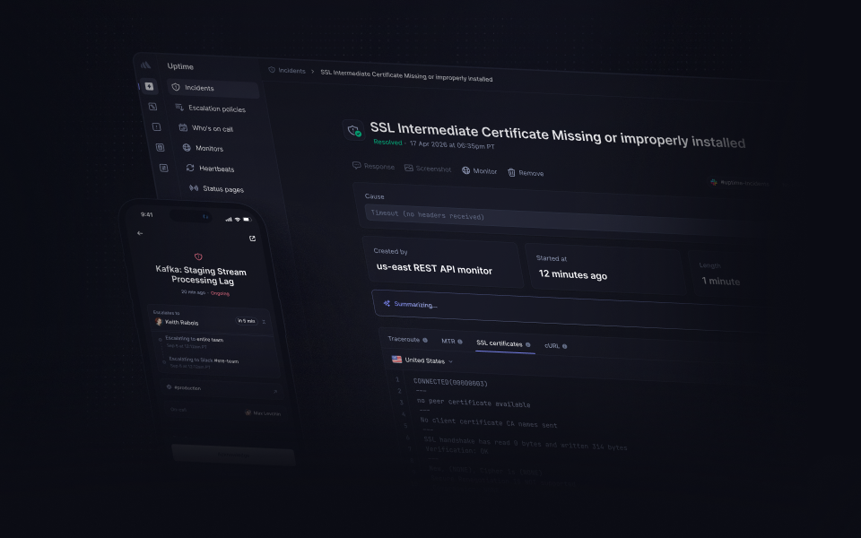Click 'CONNECTED(00000003)' output line

pyautogui.click(x=450, y=382)
